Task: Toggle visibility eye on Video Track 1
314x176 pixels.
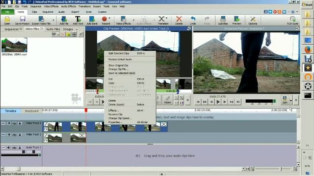Action: 9,135
